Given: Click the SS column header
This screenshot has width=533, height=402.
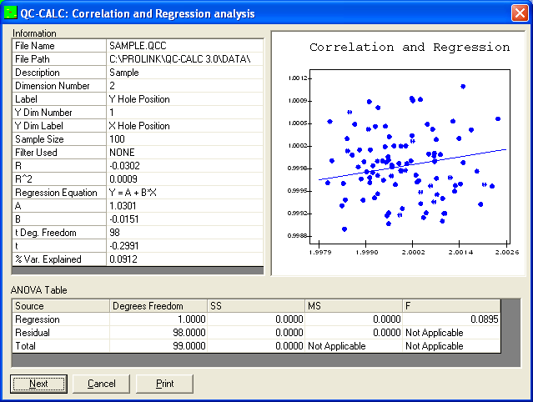Looking at the screenshot, I should coord(256,306).
